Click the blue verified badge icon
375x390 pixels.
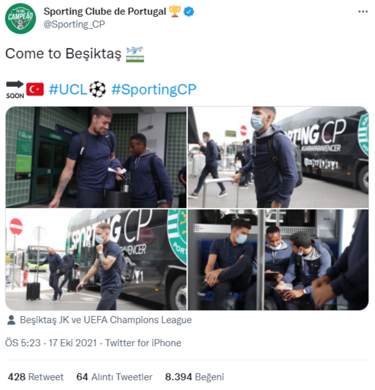(189, 12)
